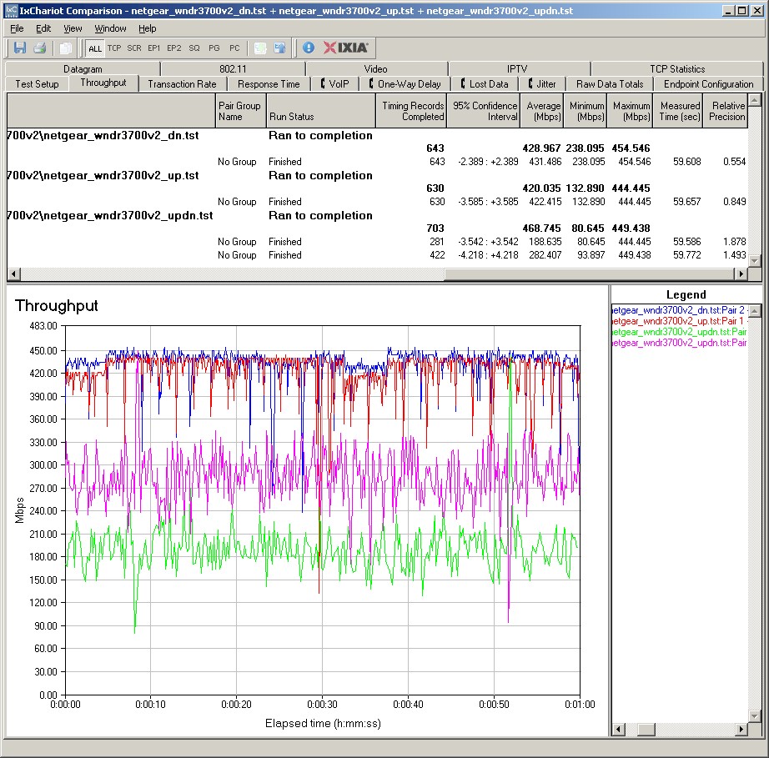Click the Print icon in the toolbar
The image size is (769, 758).
(x=40, y=48)
